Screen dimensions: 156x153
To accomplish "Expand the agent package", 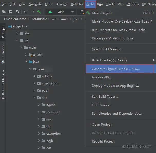I will (39, 105).
